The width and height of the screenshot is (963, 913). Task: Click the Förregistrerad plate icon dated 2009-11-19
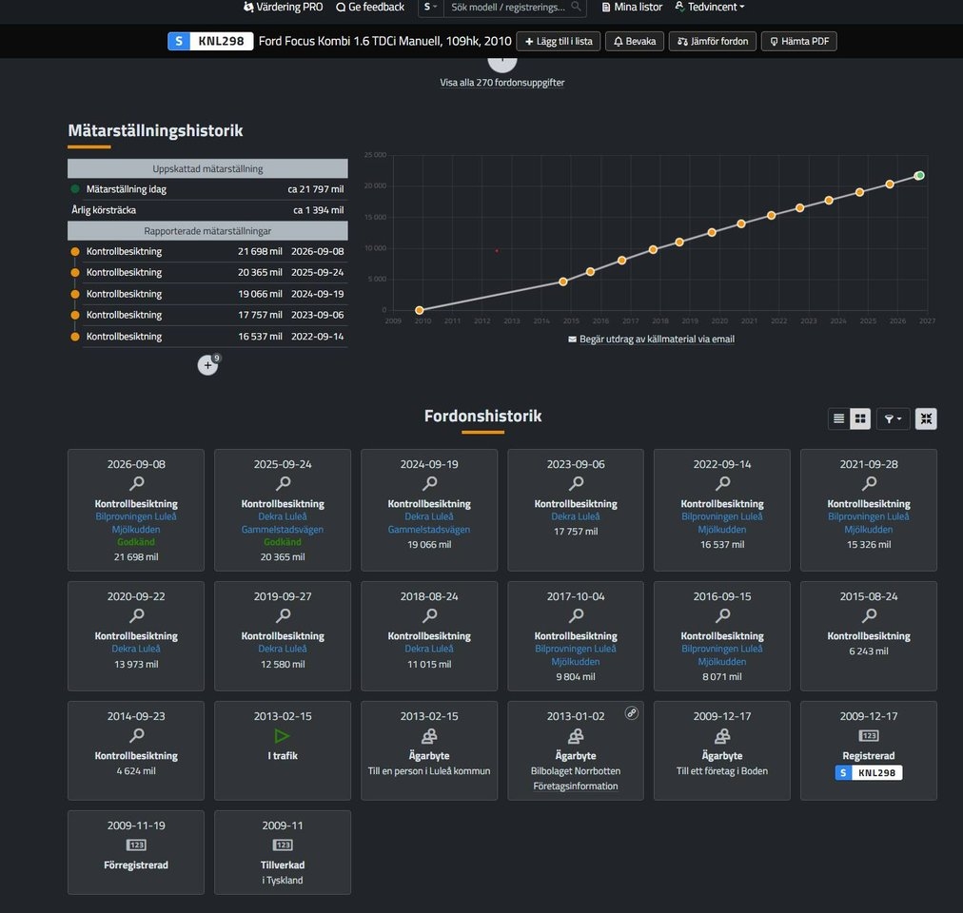[136, 845]
